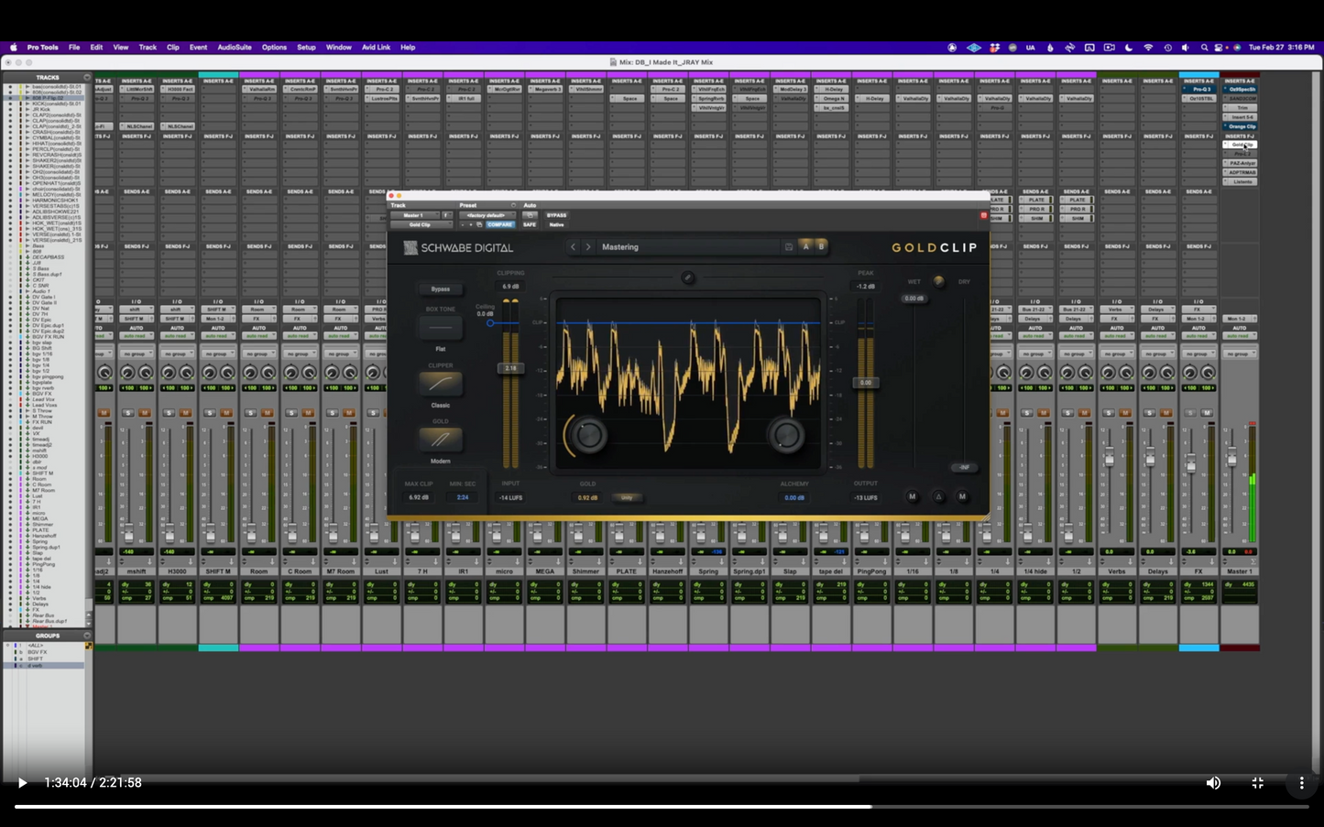Click the MIN:SEC value 2:24 field
Image resolution: width=1324 pixels, height=827 pixels.
point(463,497)
